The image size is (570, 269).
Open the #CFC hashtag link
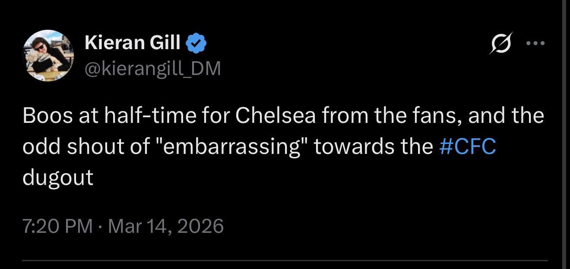coord(467,147)
